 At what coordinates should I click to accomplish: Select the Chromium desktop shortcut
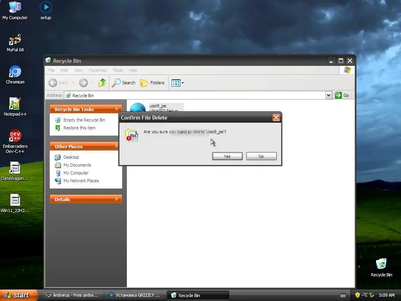tap(15, 75)
